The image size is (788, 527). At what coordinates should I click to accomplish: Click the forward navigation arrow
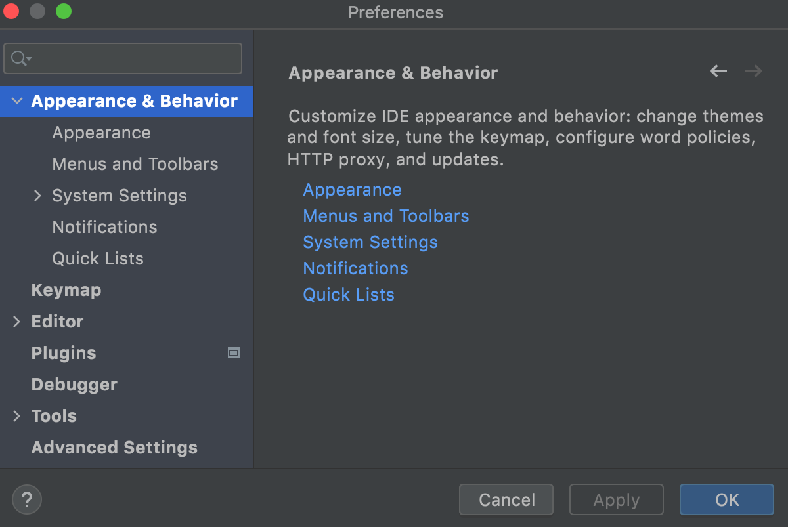click(754, 72)
